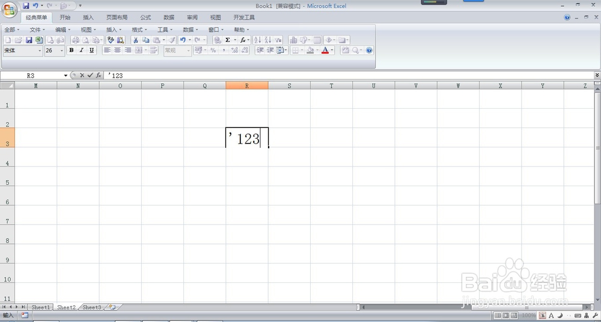
Task: Open the 宋体 font name dropdown
Action: (40, 50)
